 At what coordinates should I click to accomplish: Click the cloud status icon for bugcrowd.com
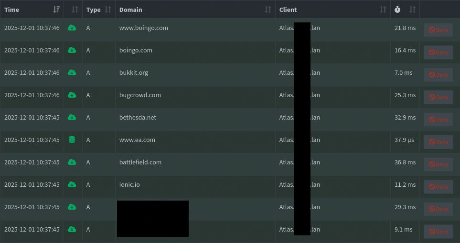pos(72,95)
